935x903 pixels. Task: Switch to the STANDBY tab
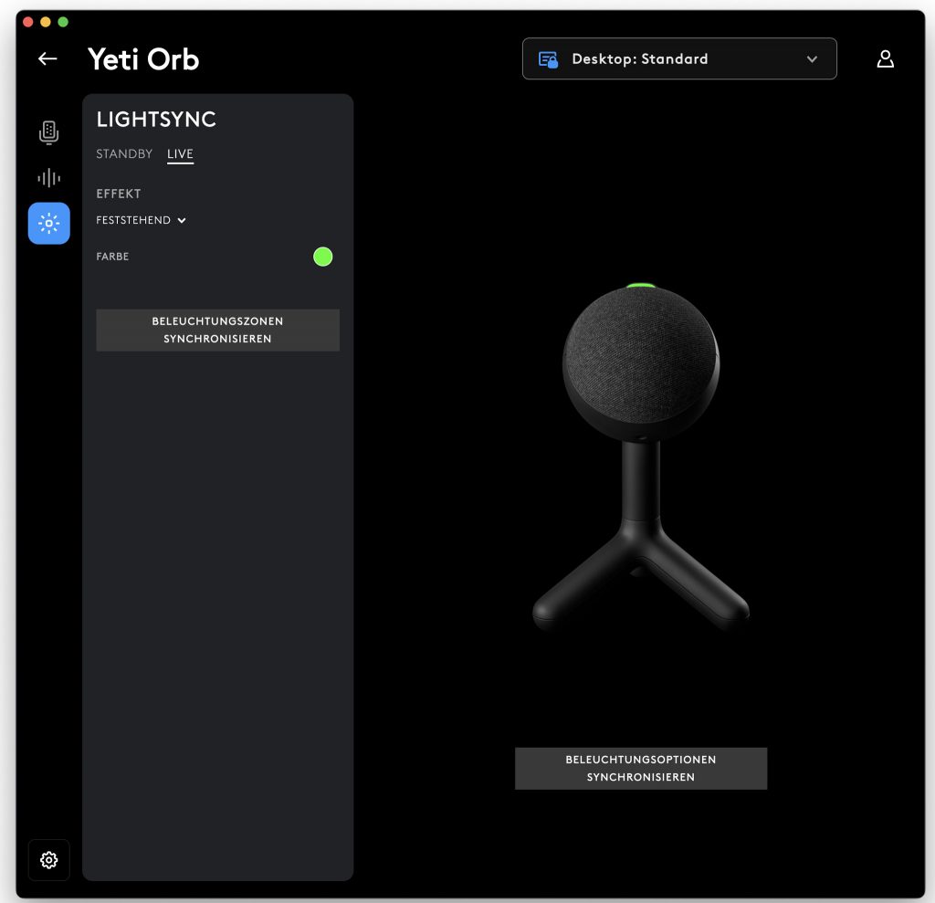[x=124, y=154]
